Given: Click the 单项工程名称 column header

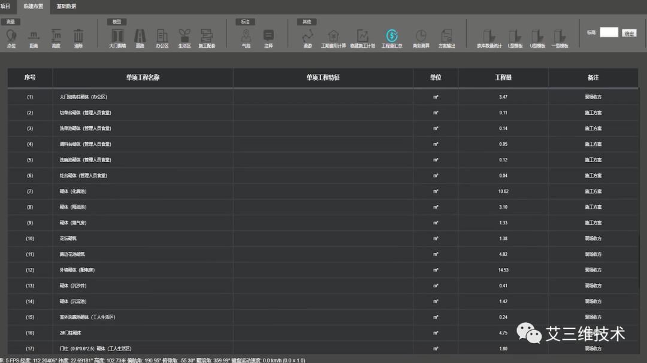Looking at the screenshot, I should 143,78.
